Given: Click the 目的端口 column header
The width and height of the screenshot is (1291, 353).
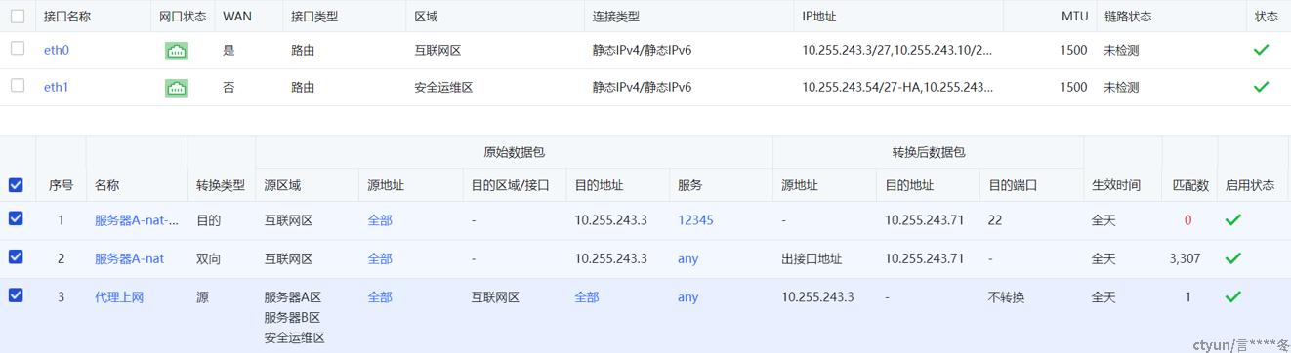Looking at the screenshot, I should pos(1013,185).
